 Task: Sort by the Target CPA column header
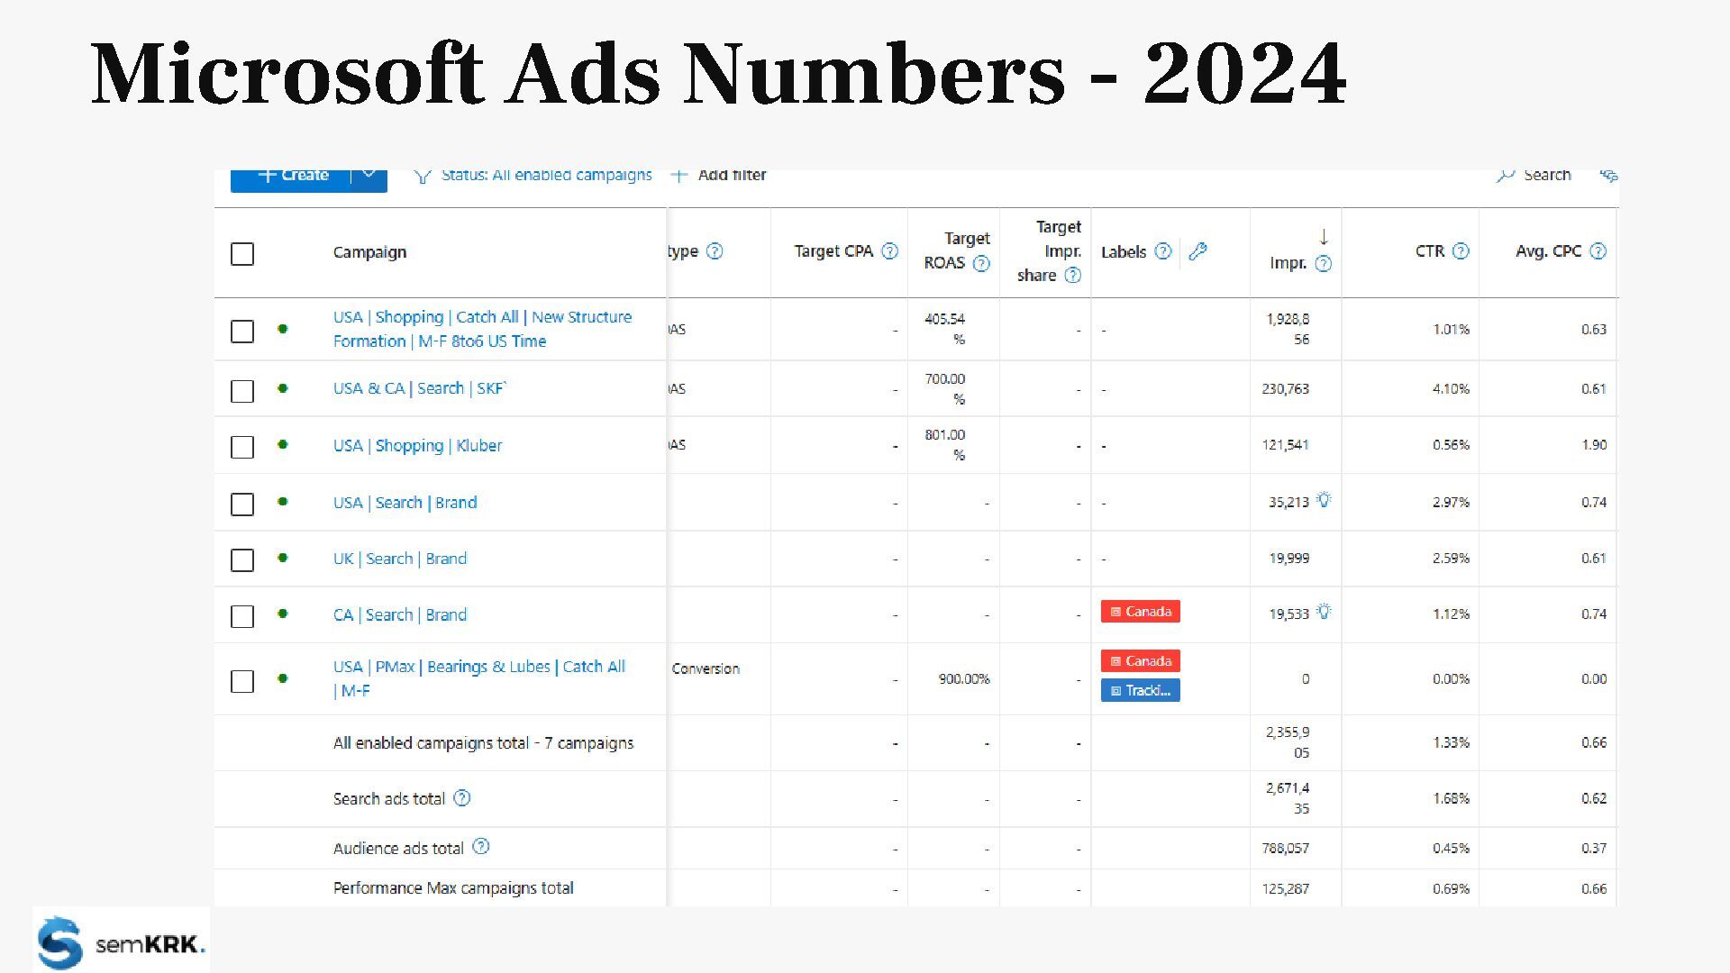pos(833,251)
